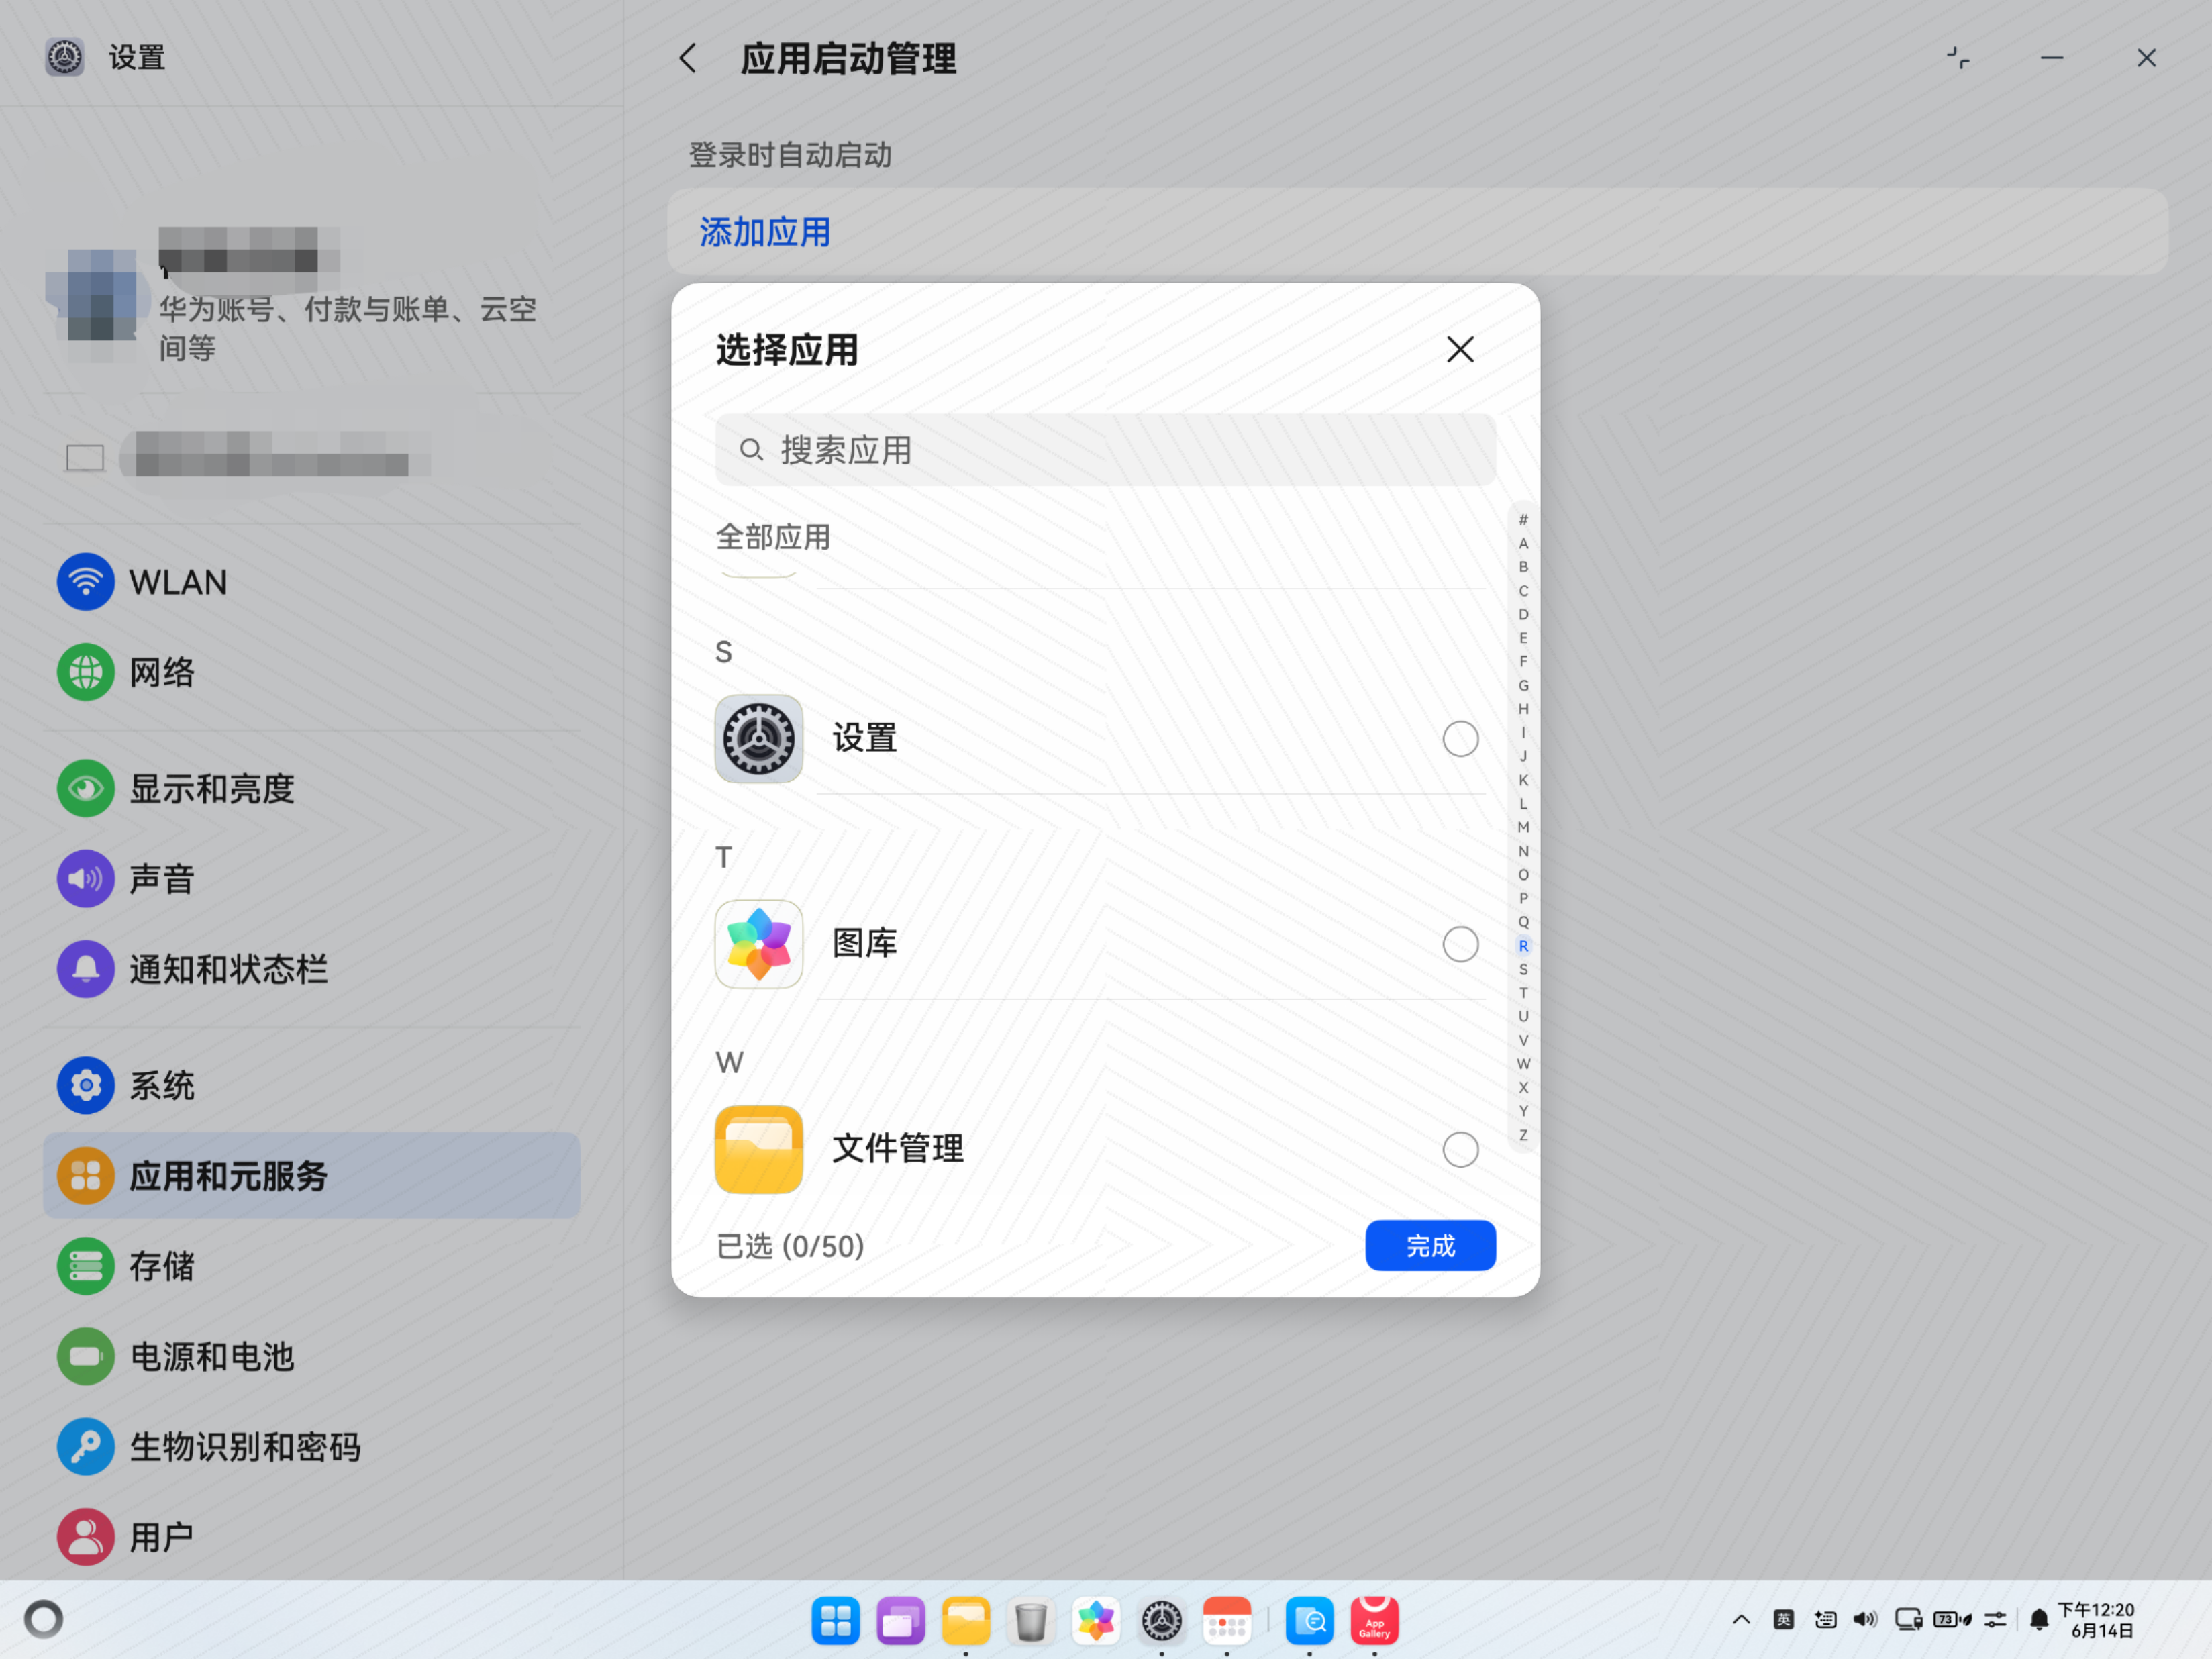Open the blue search browser app in dock
Image resolution: width=2212 pixels, height=1659 pixels.
(x=1309, y=1620)
